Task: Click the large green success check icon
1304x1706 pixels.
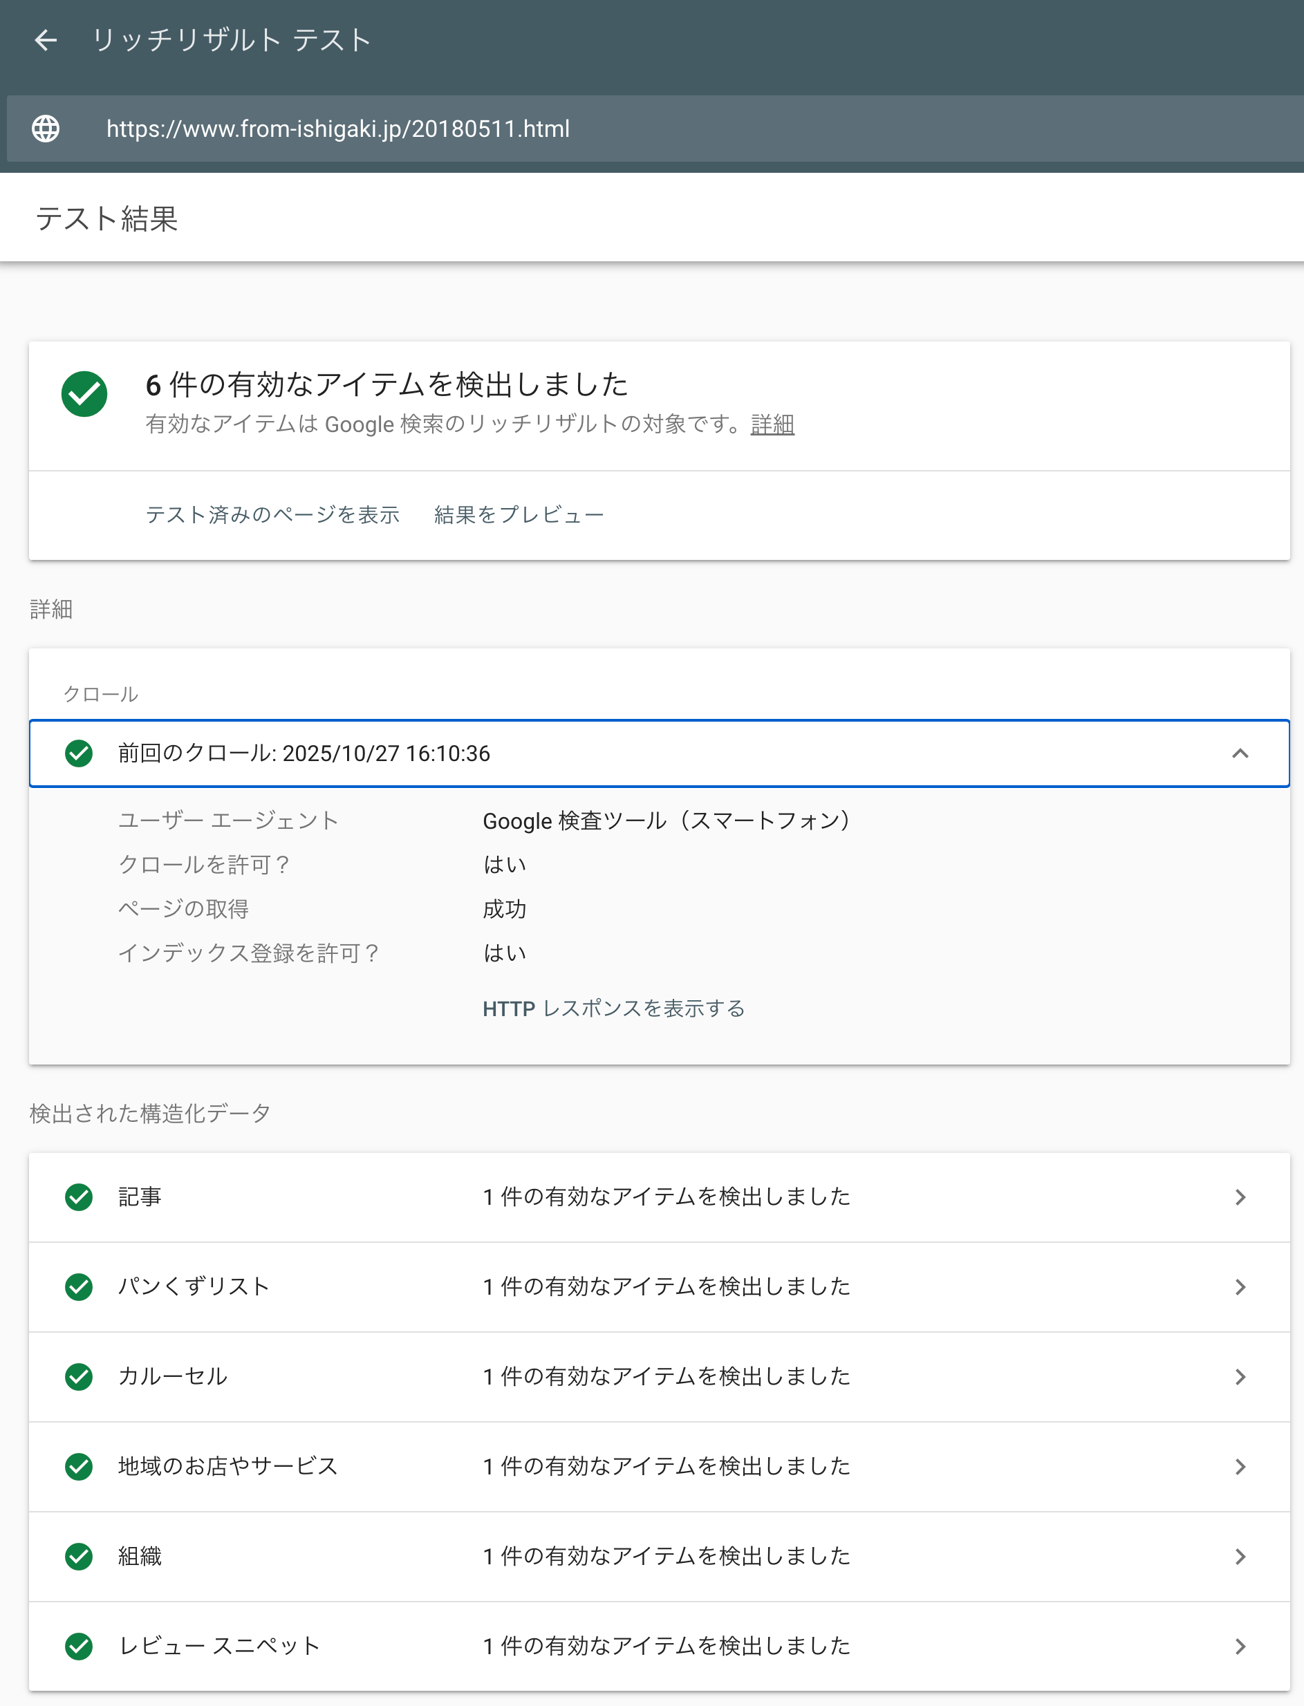Action: [x=84, y=395]
